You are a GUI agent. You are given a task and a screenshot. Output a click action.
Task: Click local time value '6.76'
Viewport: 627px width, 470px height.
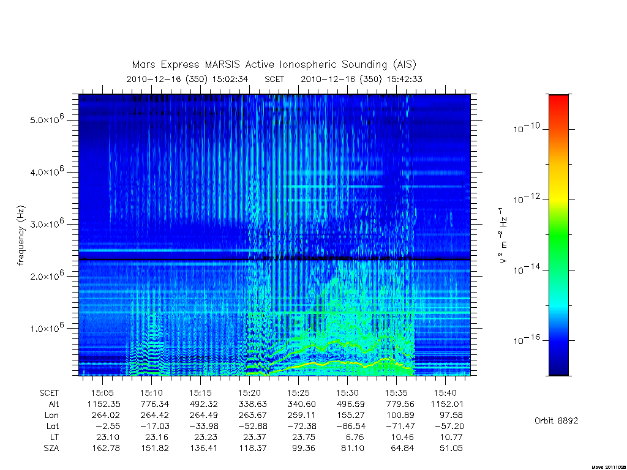coord(355,437)
